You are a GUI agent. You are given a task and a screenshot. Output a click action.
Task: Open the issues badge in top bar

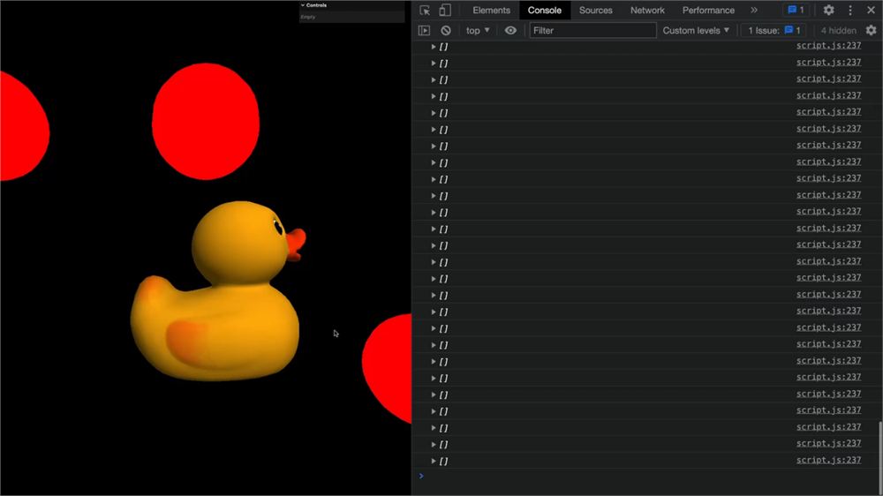coord(796,10)
